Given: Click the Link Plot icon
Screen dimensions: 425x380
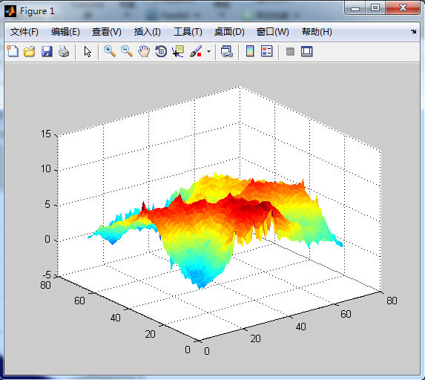Looking at the screenshot, I should [x=227, y=51].
